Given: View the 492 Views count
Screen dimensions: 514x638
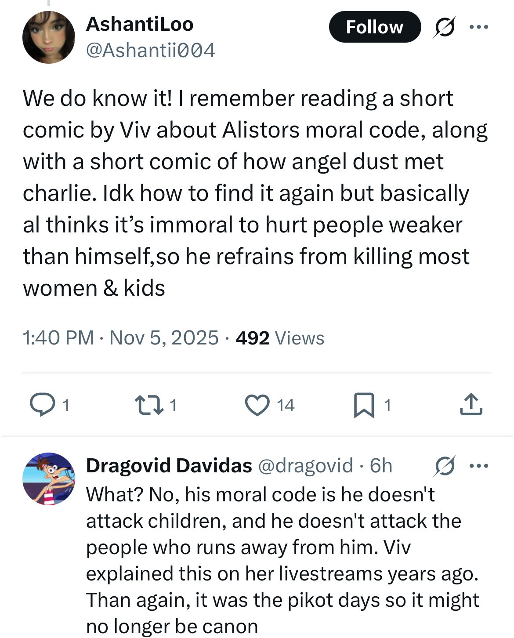Looking at the screenshot, I should coord(280,338).
